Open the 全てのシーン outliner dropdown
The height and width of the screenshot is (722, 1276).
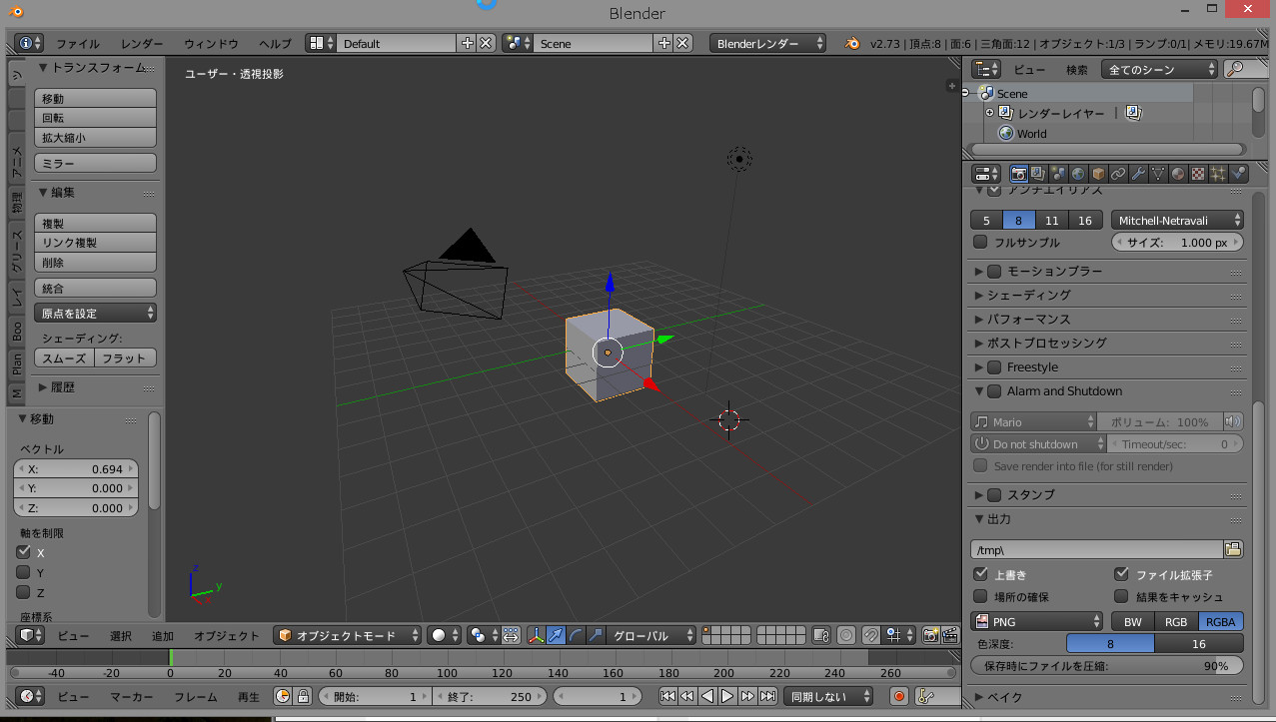1160,69
